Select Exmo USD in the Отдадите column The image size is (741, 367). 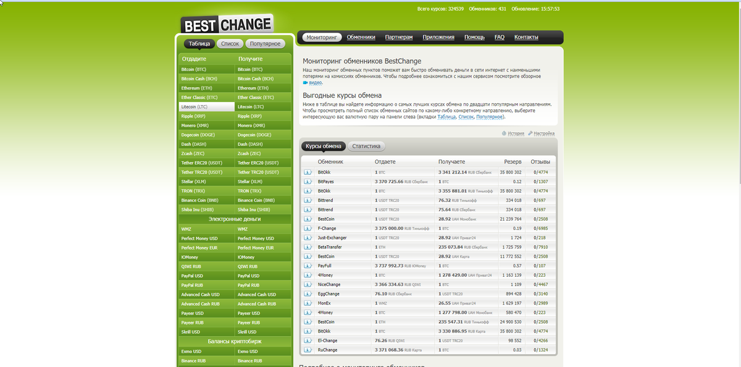pos(207,352)
